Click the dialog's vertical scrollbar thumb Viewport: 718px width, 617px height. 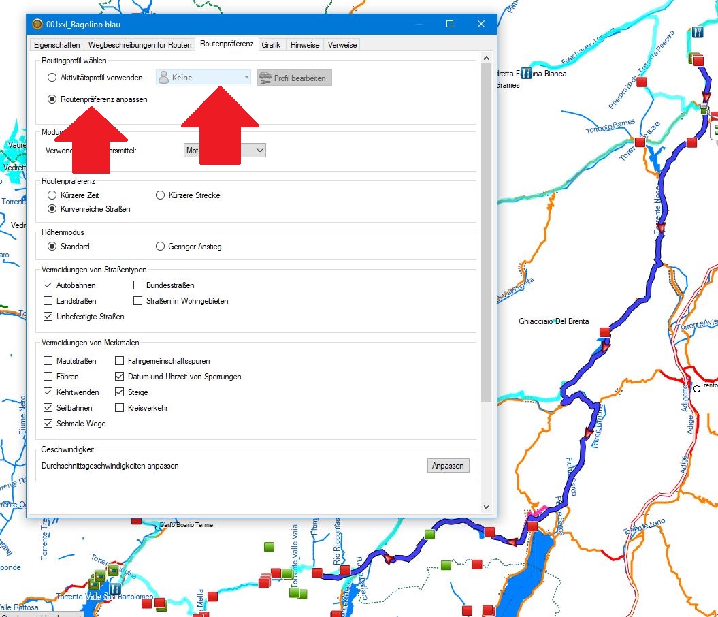click(486, 232)
